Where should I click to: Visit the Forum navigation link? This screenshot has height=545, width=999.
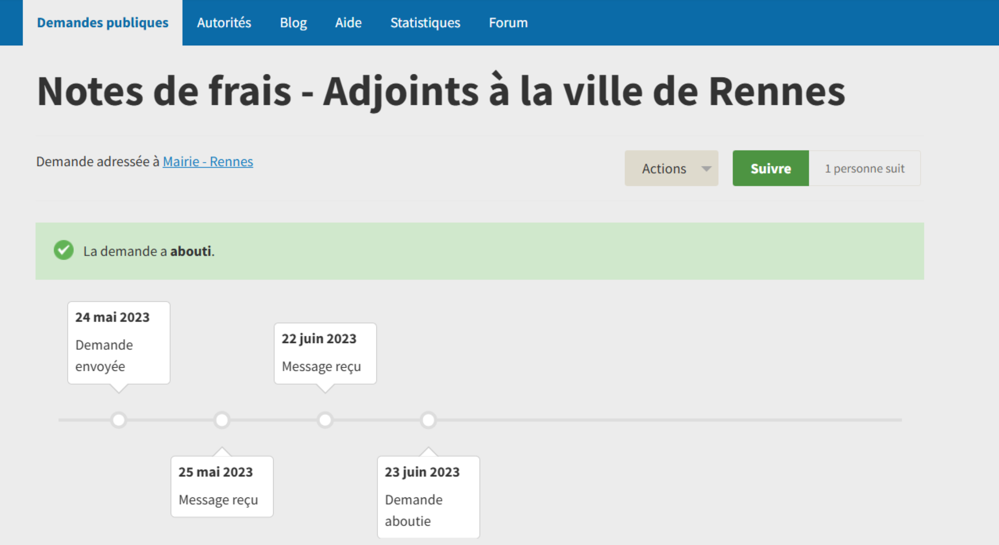point(508,23)
